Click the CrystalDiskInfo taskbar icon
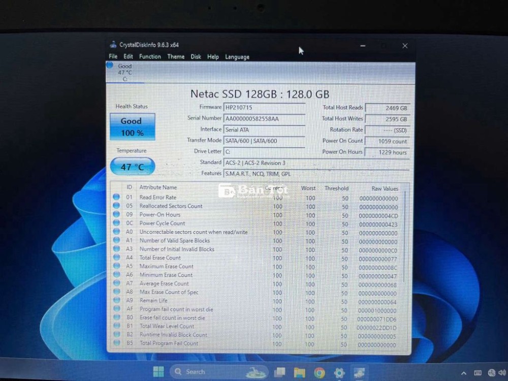The width and height of the screenshot is (508, 381). click(359, 373)
